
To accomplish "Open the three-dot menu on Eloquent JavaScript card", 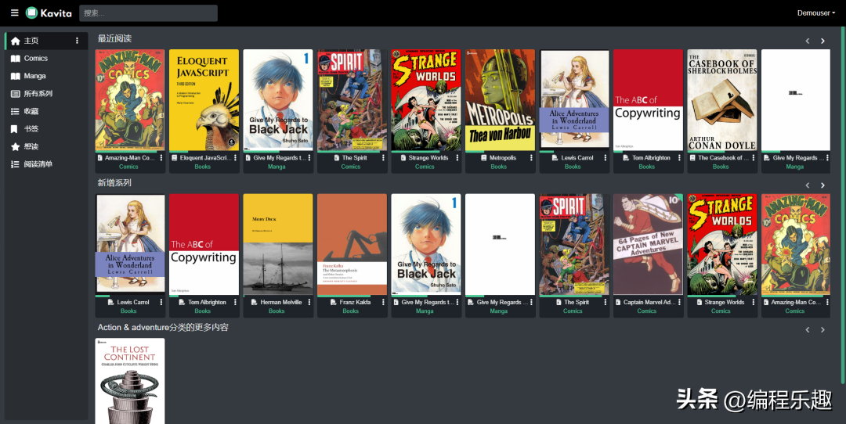I will tap(235, 158).
